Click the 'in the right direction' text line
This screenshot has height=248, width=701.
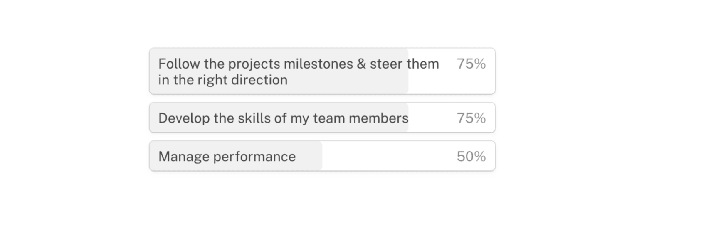click(223, 80)
